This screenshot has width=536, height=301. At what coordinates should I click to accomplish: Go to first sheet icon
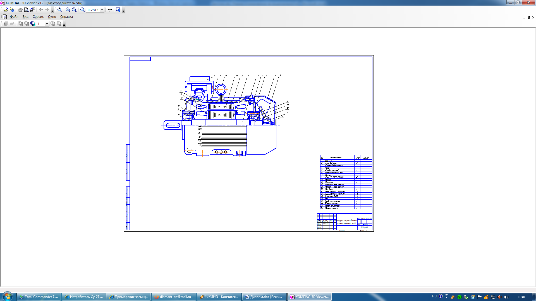tap(20, 24)
